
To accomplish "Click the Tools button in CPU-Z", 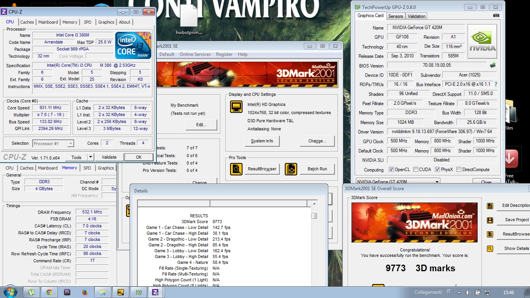I will coord(76,157).
